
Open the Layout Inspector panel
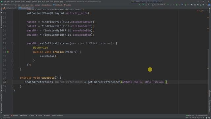[x=202, y=116]
